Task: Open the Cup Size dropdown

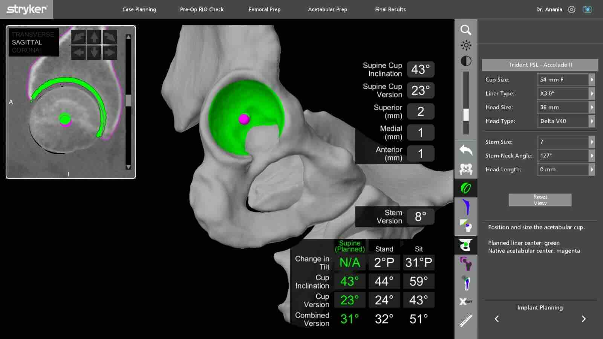Action: 566,79
